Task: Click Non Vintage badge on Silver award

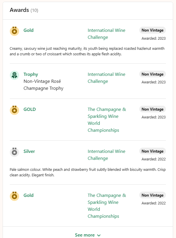Action: [x=153, y=151]
